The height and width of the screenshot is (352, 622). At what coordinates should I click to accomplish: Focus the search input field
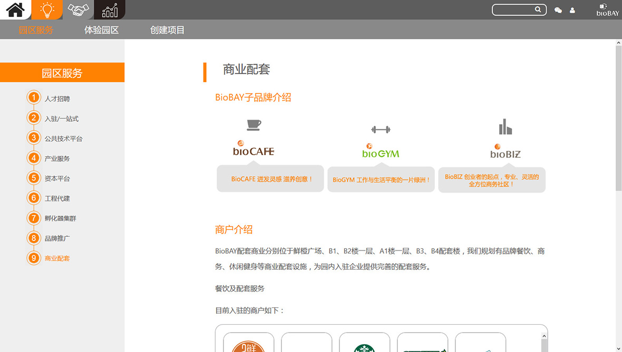coord(519,9)
